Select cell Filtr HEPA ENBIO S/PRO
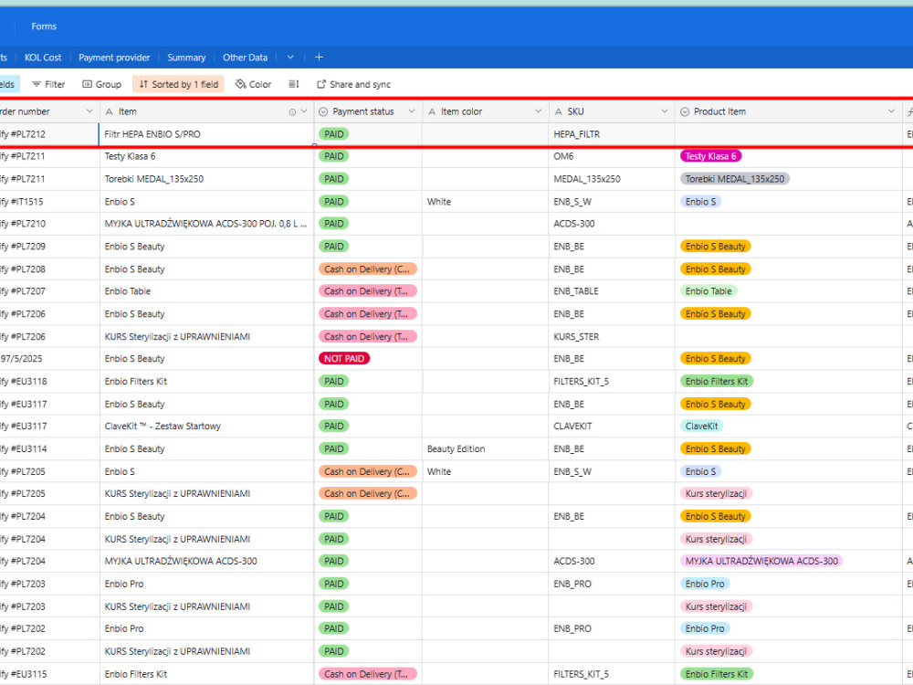 [x=206, y=134]
